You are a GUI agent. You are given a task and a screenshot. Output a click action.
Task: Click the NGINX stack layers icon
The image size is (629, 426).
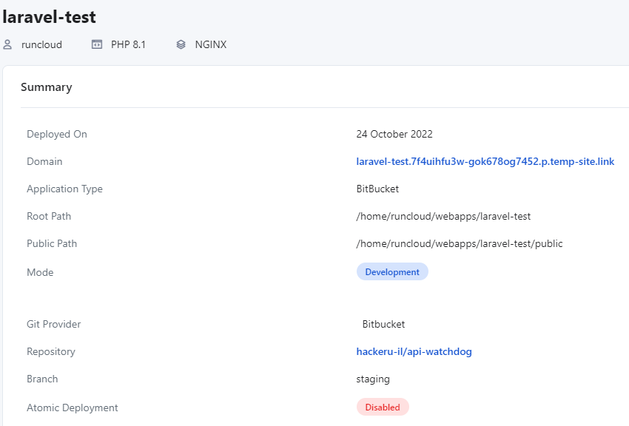181,44
